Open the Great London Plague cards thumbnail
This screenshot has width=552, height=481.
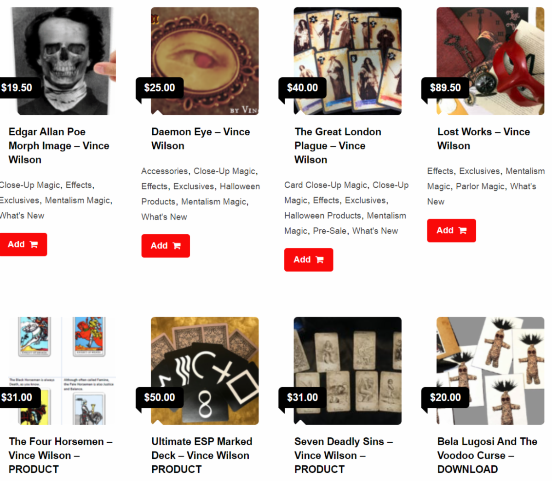348,61
